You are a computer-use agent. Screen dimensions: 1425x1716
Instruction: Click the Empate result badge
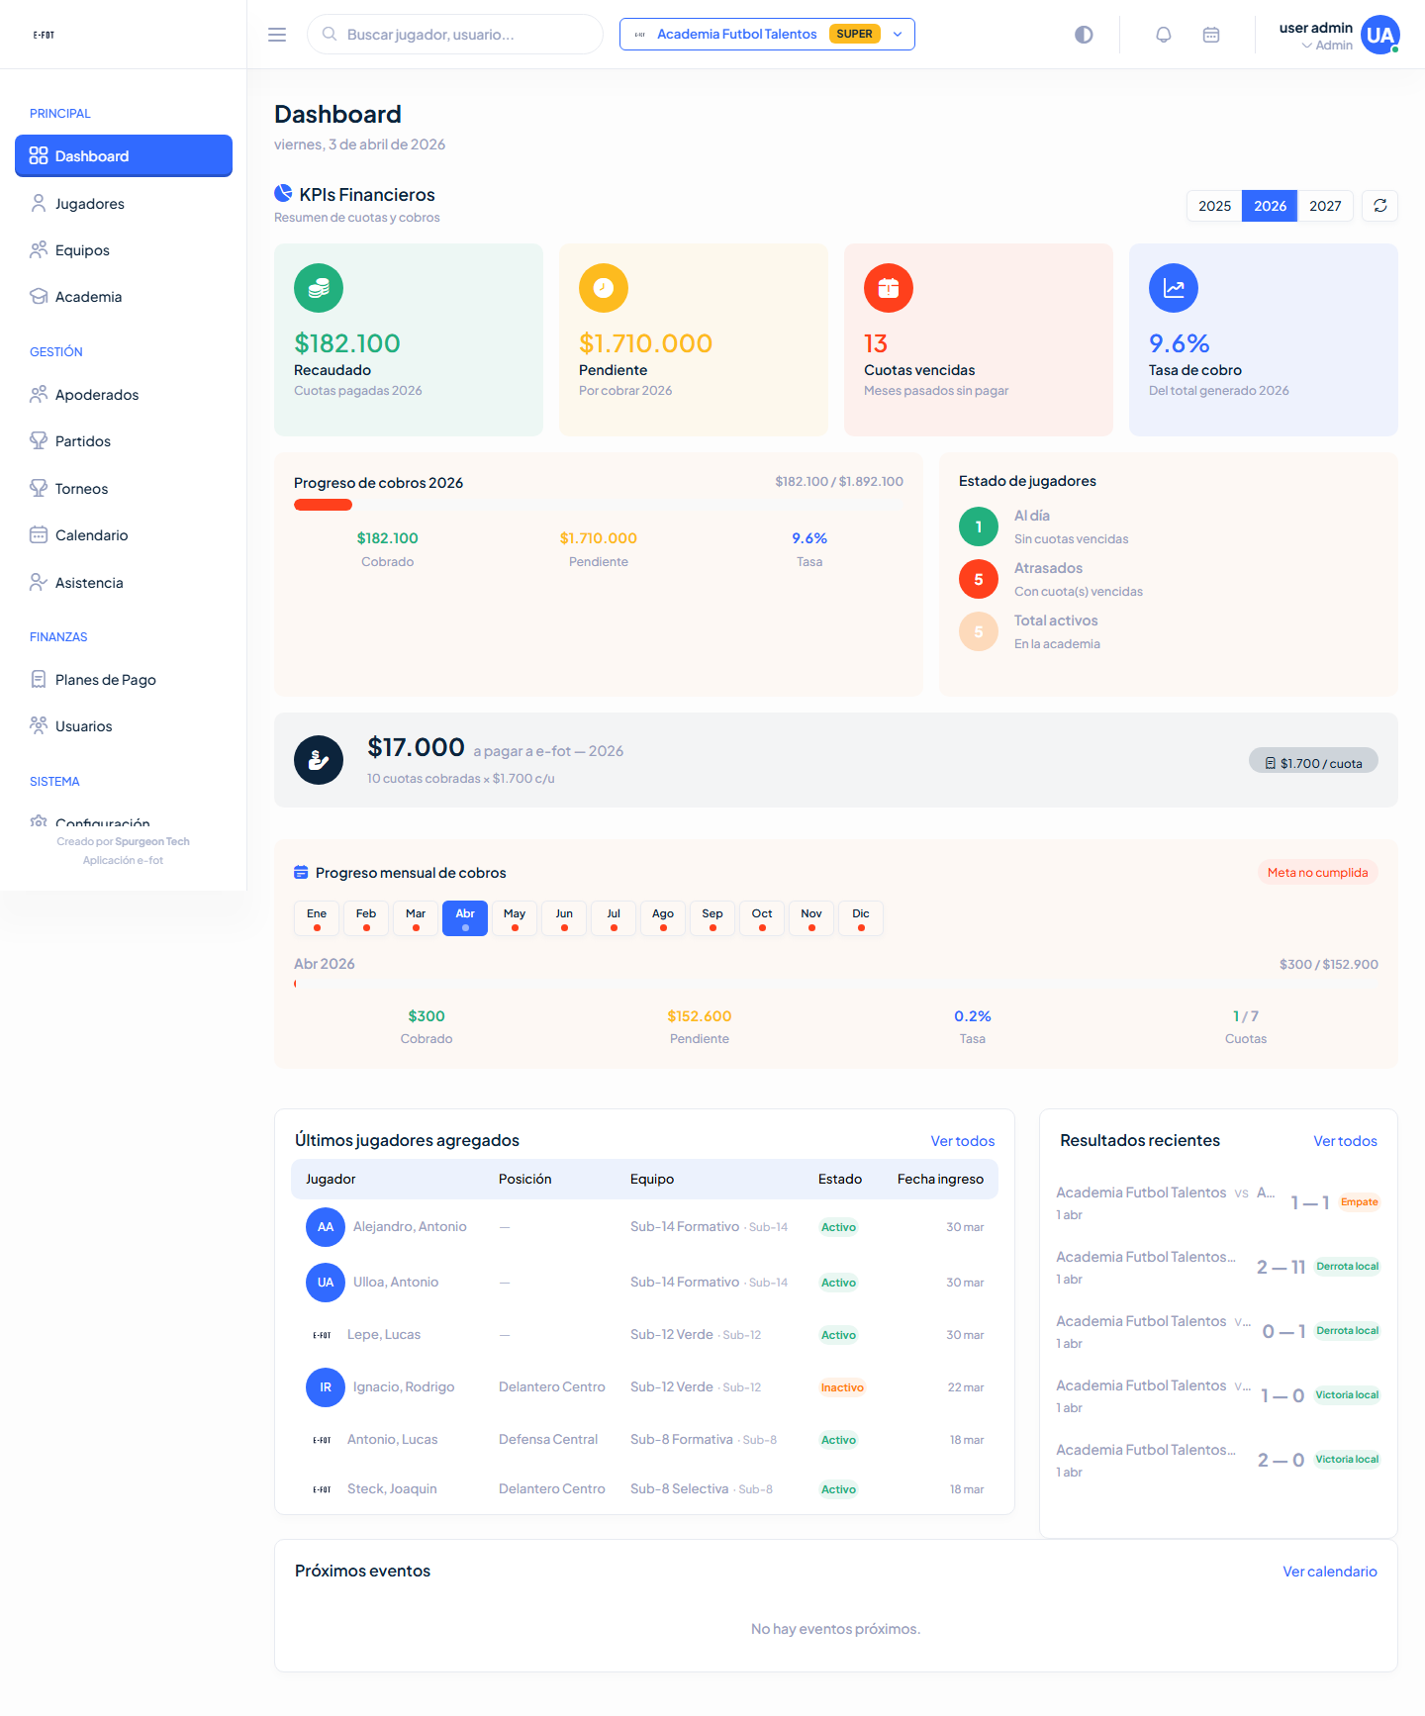(x=1359, y=1202)
